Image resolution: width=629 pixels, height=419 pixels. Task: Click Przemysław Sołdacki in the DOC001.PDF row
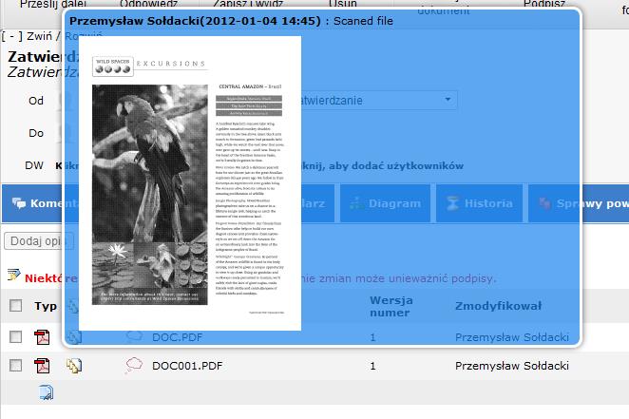(512, 366)
